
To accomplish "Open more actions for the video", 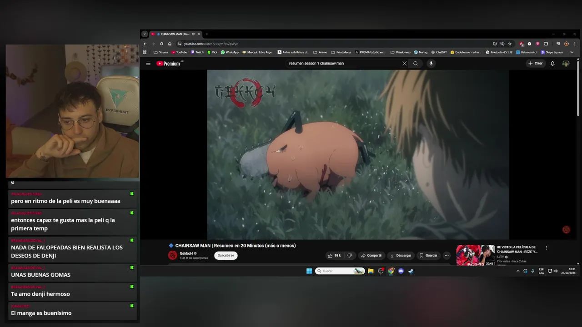I will (x=447, y=256).
